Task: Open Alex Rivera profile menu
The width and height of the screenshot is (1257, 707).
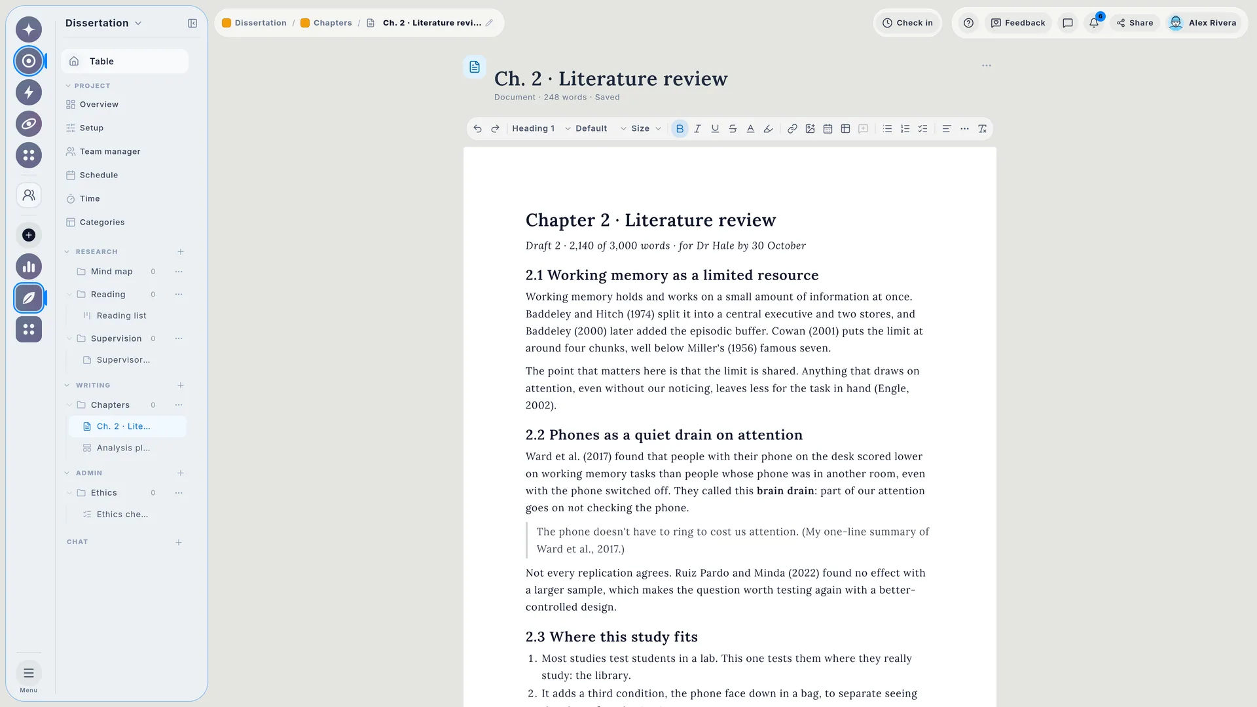Action: click(1203, 23)
